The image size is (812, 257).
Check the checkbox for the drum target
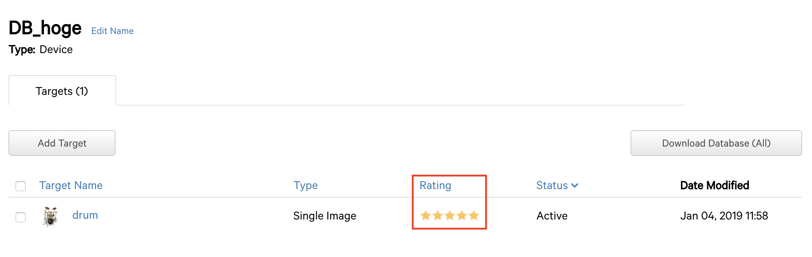coord(21,217)
